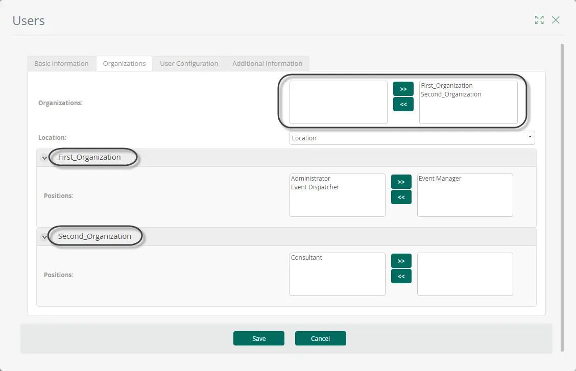Collapse the First_Organization section chevron
This screenshot has height=371, width=576.
[x=44, y=158]
